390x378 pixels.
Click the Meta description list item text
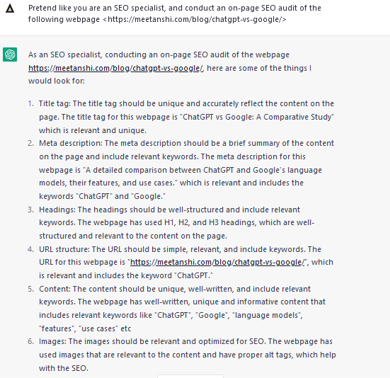pos(186,170)
